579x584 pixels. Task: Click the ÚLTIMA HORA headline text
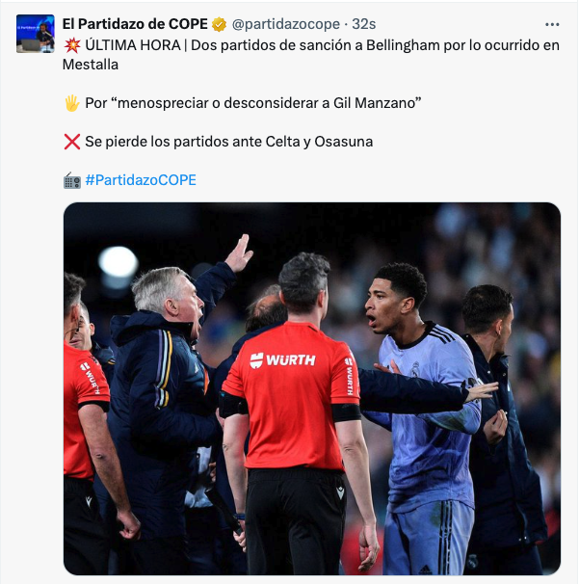coord(133,45)
